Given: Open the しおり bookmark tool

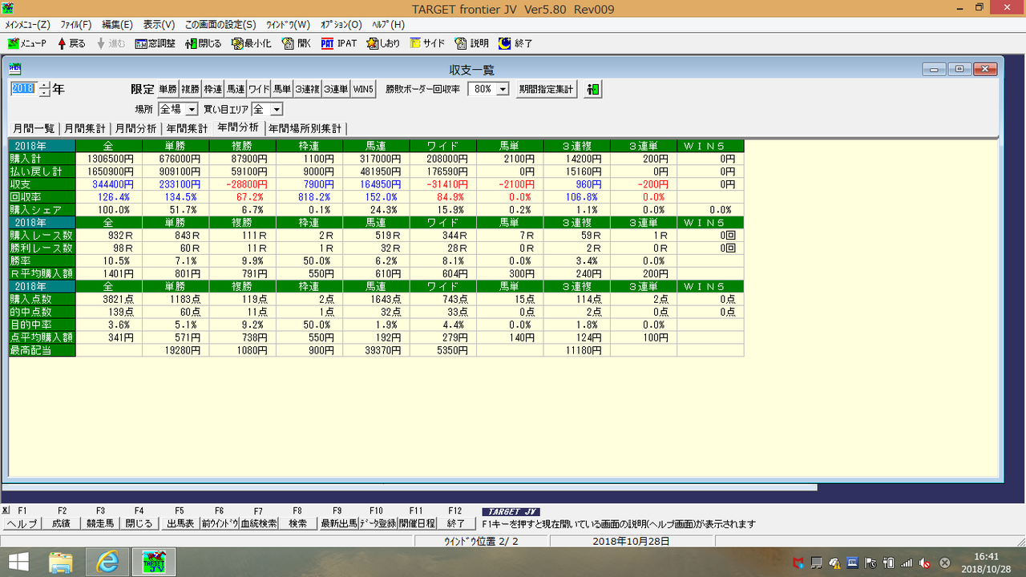Looking at the screenshot, I should (384, 43).
